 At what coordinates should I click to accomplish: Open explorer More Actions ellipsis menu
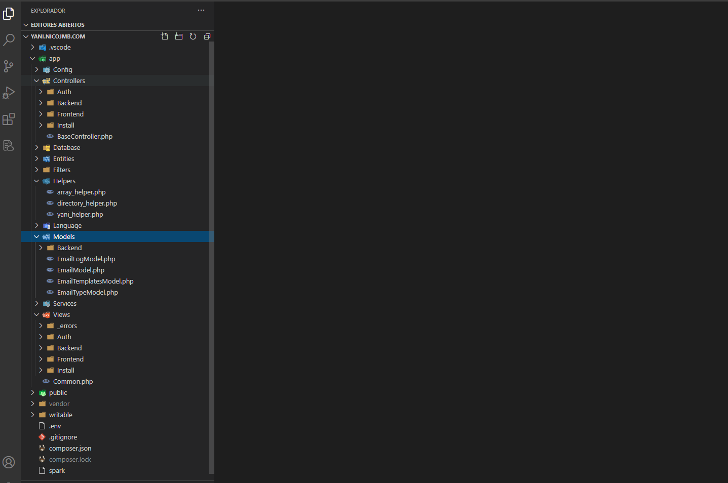[201, 11]
